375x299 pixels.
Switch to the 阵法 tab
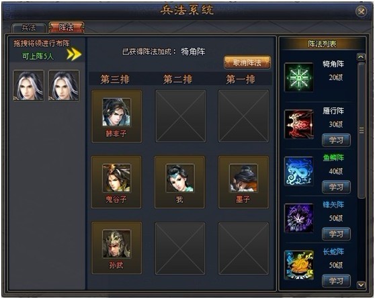pyautogui.click(x=67, y=28)
